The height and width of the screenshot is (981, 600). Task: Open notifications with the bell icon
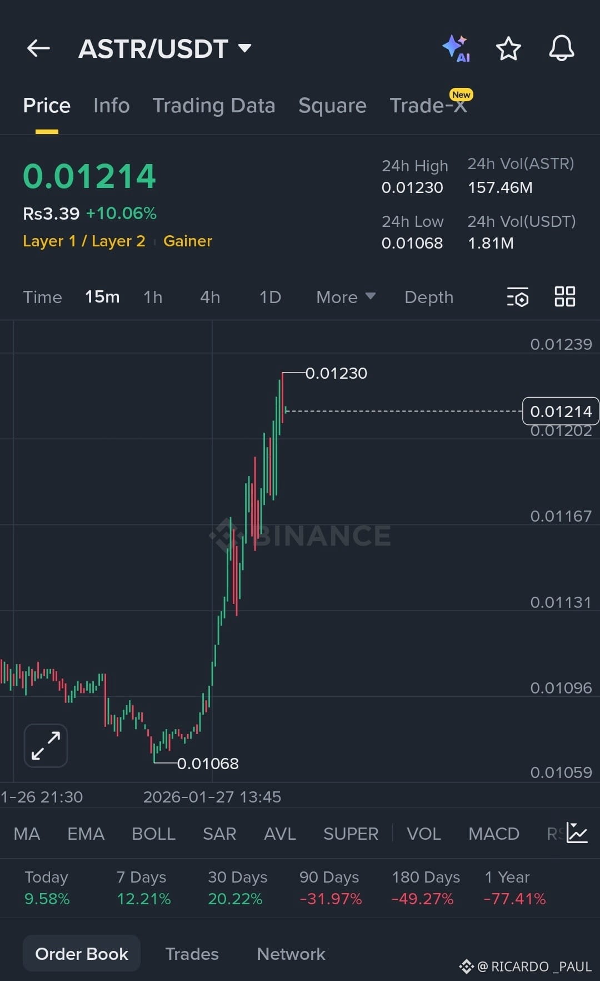point(561,49)
